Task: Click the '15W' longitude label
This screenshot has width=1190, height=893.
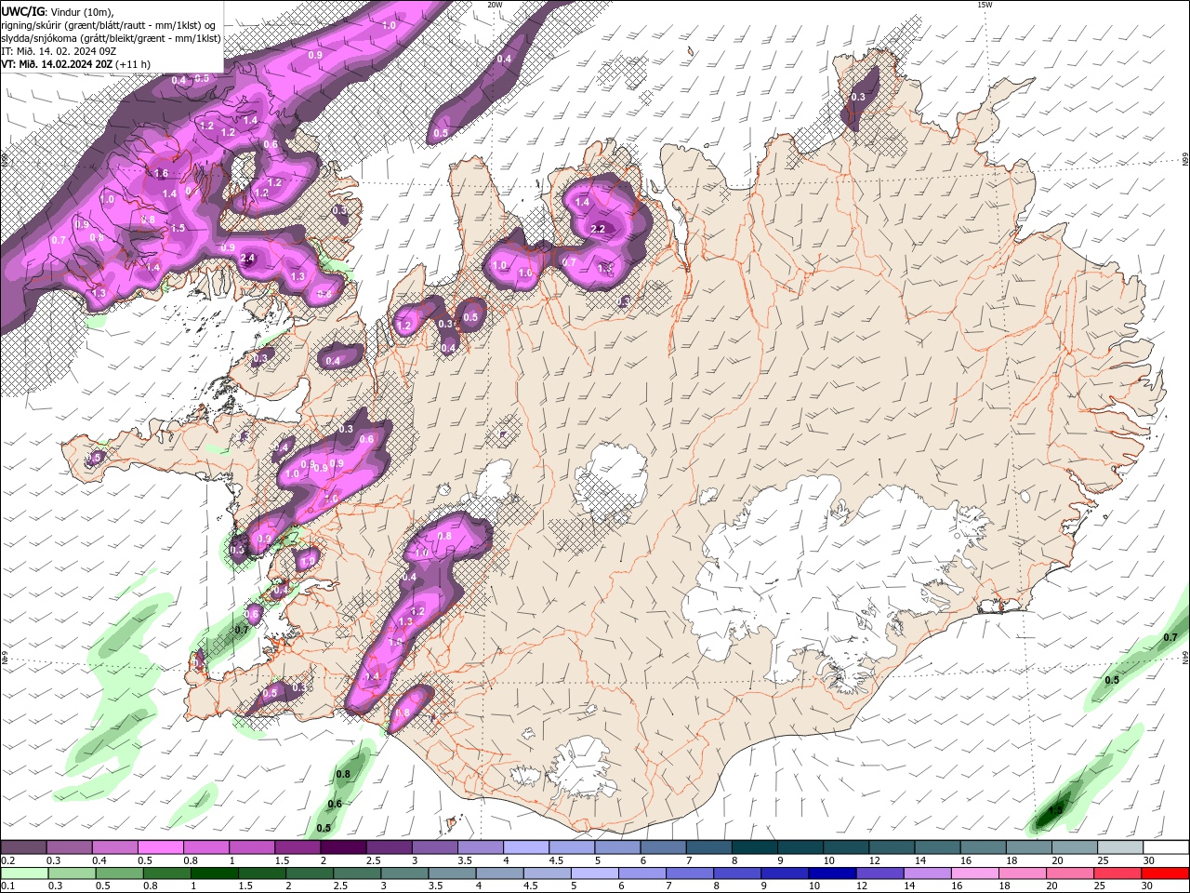Action: coord(985,5)
